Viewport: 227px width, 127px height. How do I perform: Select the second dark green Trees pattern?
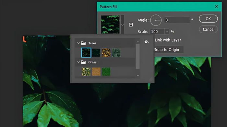96,53
